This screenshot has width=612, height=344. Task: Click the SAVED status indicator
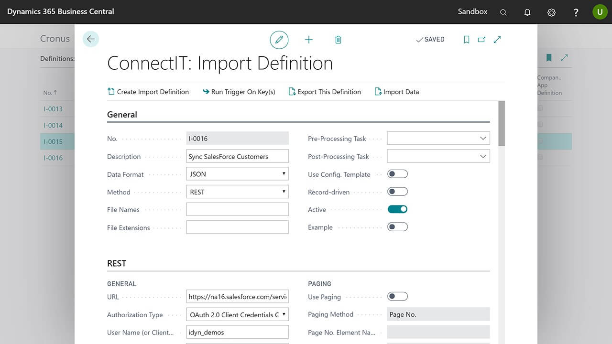tap(430, 40)
